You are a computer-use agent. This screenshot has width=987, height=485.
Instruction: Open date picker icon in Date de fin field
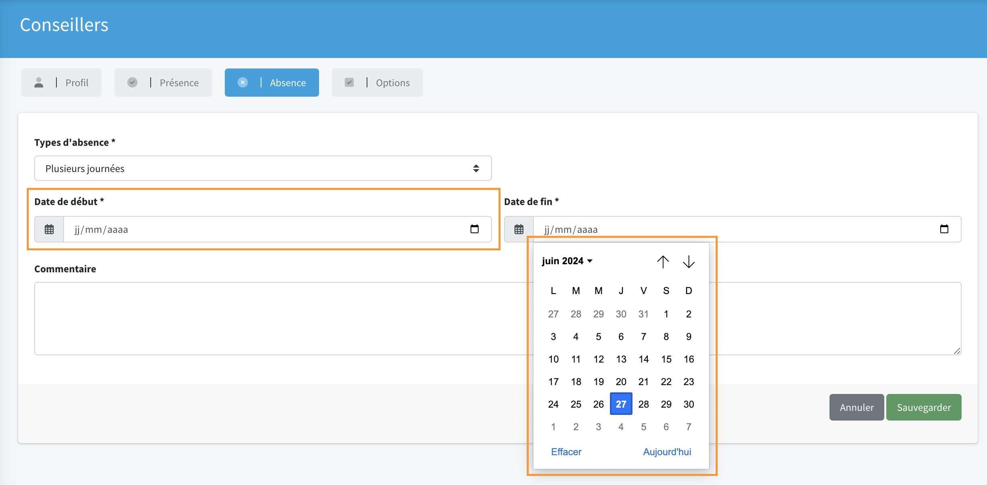[x=944, y=229]
